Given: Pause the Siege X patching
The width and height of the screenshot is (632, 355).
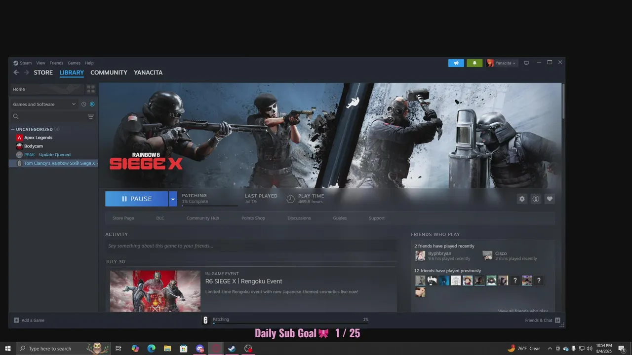Looking at the screenshot, I should (137, 199).
